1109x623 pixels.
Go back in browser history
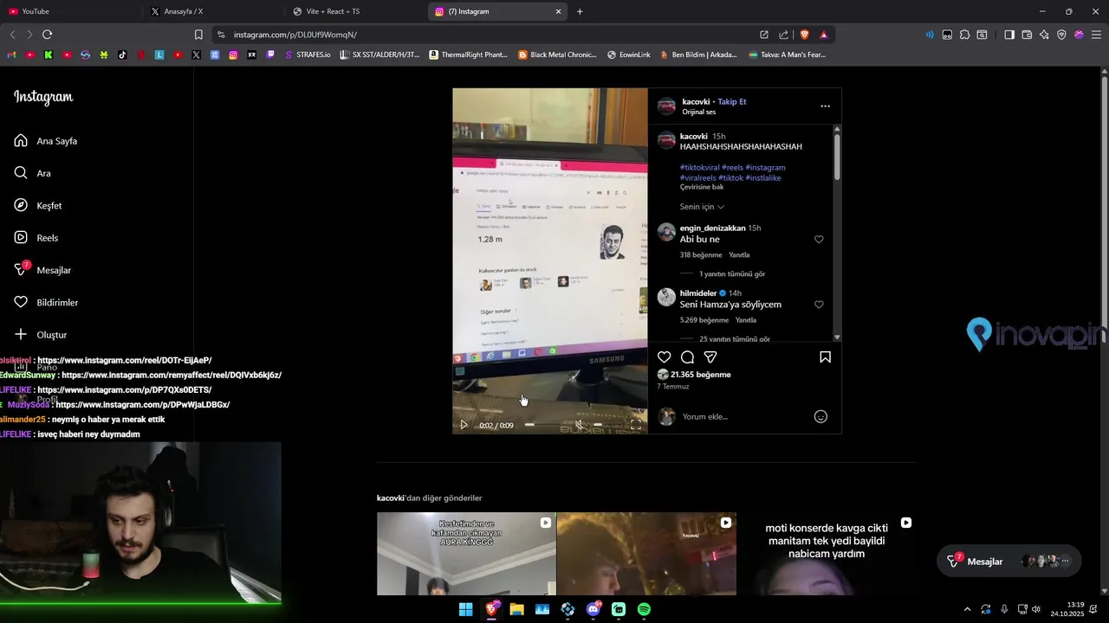pyautogui.click(x=12, y=35)
